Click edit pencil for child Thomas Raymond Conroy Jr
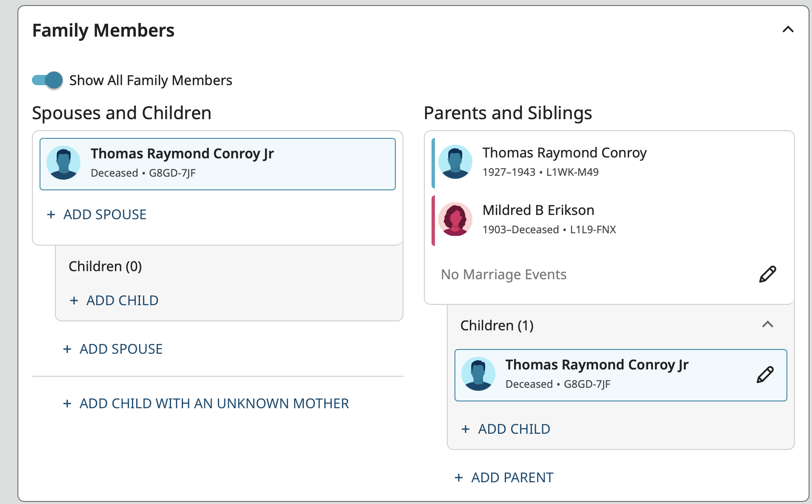Viewport: 812px width, 504px height. coord(765,375)
